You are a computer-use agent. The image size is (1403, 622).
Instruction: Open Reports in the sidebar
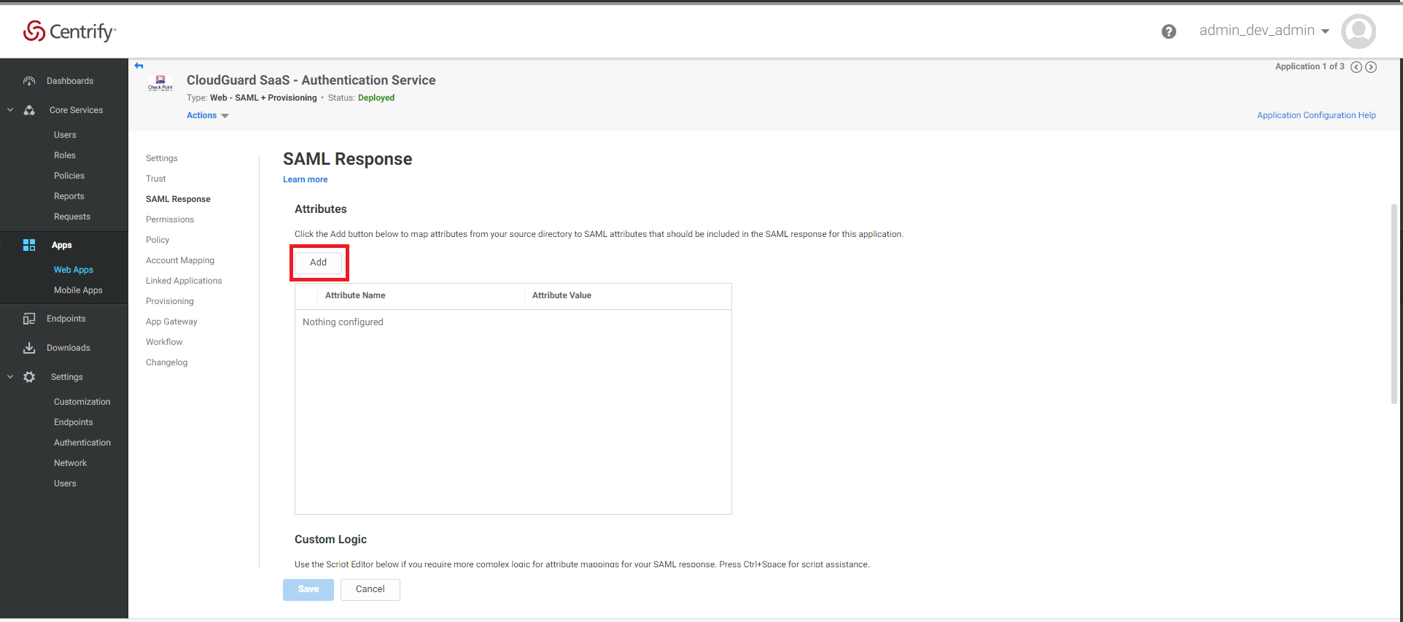(69, 196)
